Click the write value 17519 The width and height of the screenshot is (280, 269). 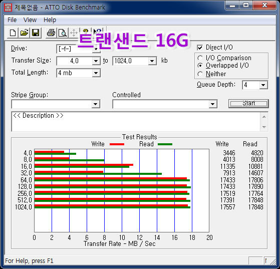click(228, 193)
